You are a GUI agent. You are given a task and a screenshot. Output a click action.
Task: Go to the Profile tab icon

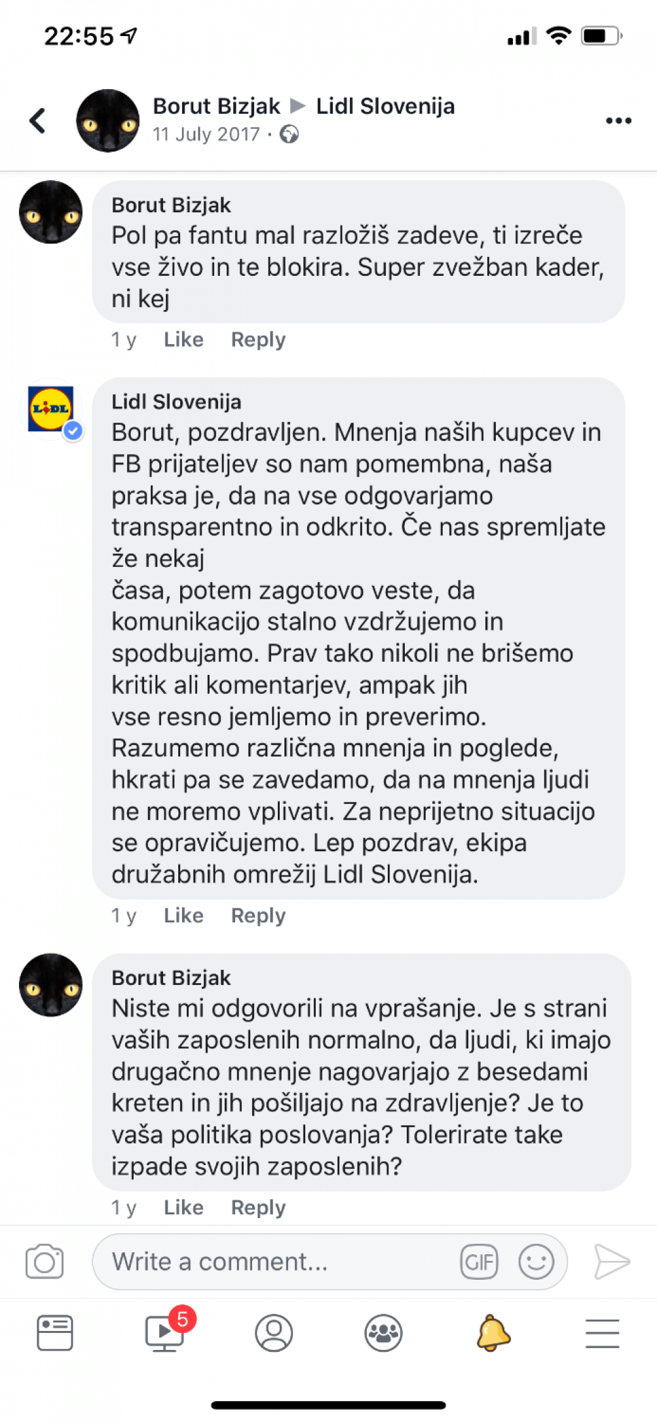coord(274,1333)
